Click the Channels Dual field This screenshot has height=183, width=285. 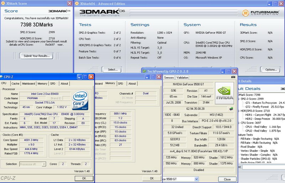click(146, 93)
